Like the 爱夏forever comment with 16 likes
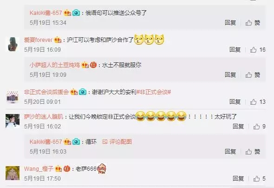274x188 pixels. point(258,50)
